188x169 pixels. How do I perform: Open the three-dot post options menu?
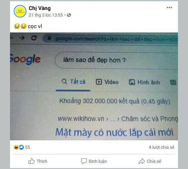point(169,7)
